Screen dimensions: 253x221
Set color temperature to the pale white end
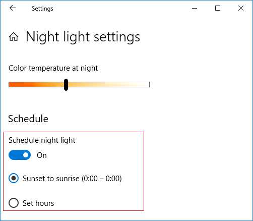pyautogui.click(x=147, y=85)
